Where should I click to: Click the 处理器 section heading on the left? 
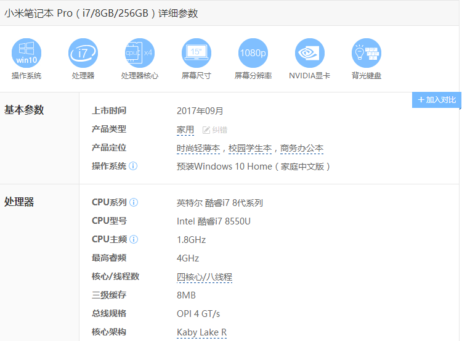tap(19, 202)
